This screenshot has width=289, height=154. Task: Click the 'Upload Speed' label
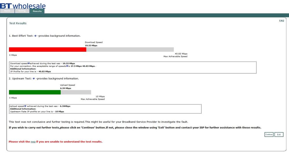tap(67, 85)
